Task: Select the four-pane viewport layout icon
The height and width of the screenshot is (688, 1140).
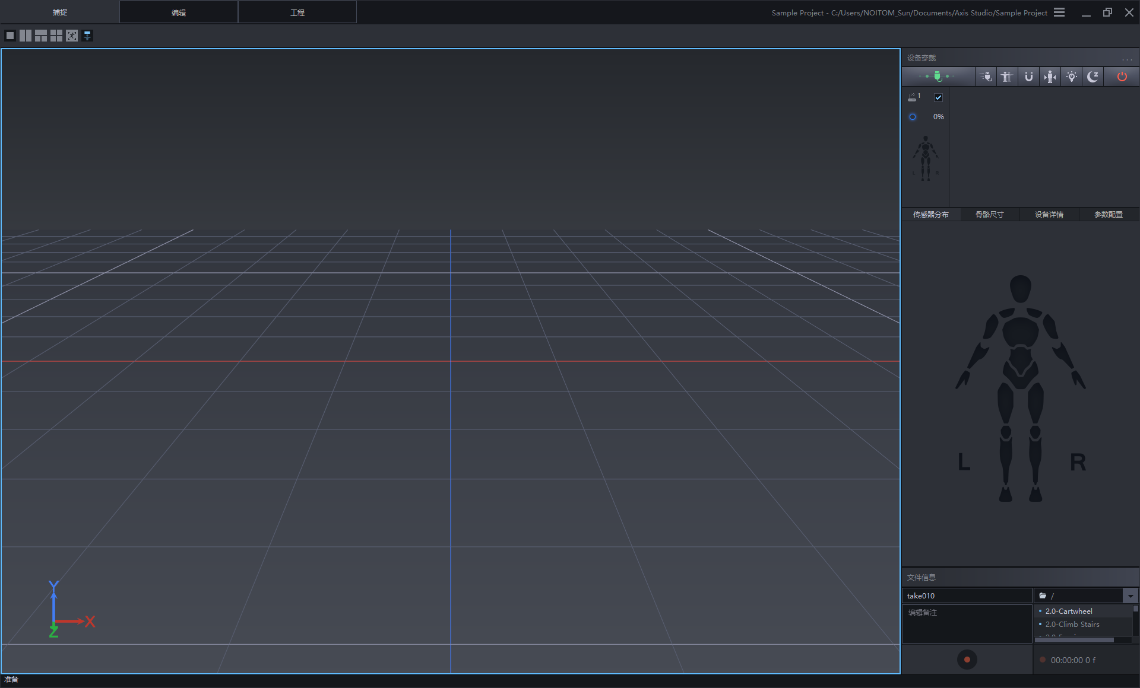Action: point(56,36)
